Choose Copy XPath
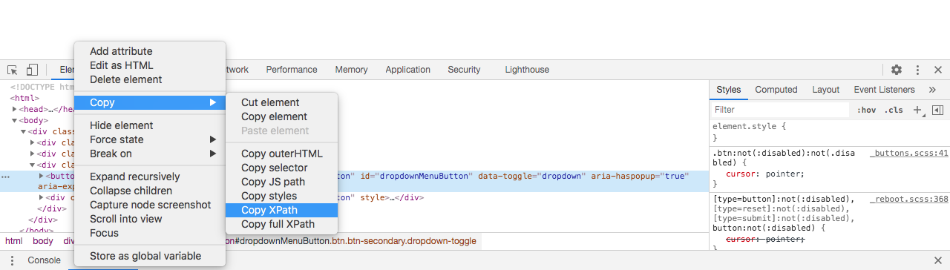 coord(282,210)
